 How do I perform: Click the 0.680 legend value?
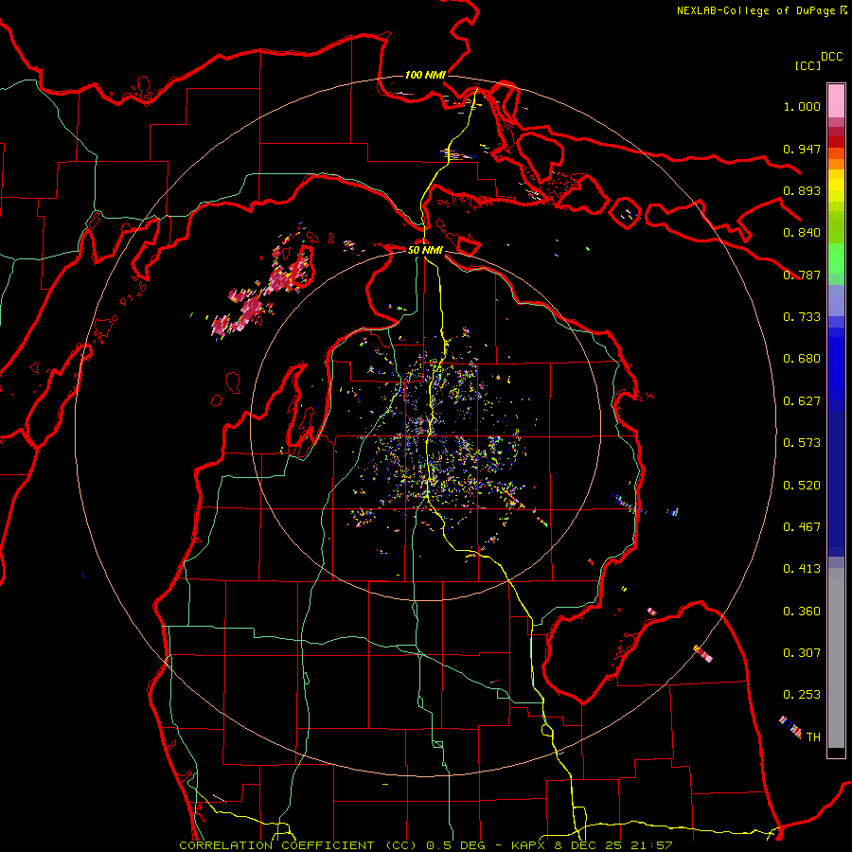802,359
